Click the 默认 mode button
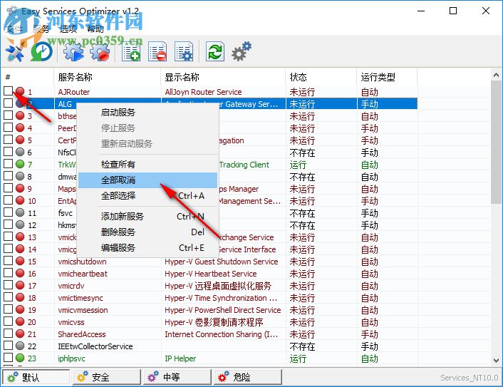The width and height of the screenshot is (503, 387). point(36,377)
